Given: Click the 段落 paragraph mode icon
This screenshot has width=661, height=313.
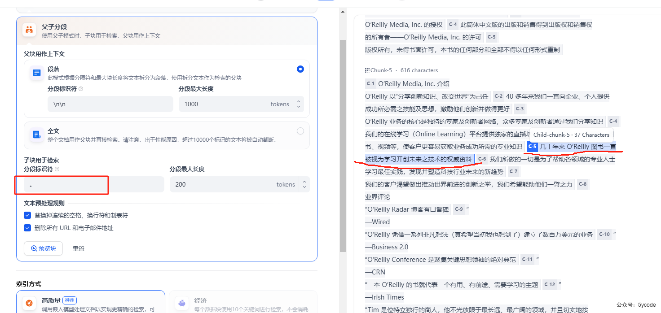Looking at the screenshot, I should (x=37, y=73).
